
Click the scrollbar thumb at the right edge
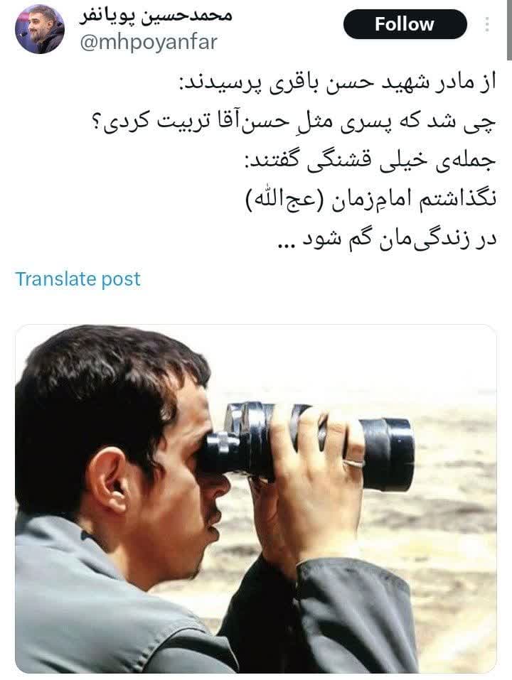[x=509, y=31]
